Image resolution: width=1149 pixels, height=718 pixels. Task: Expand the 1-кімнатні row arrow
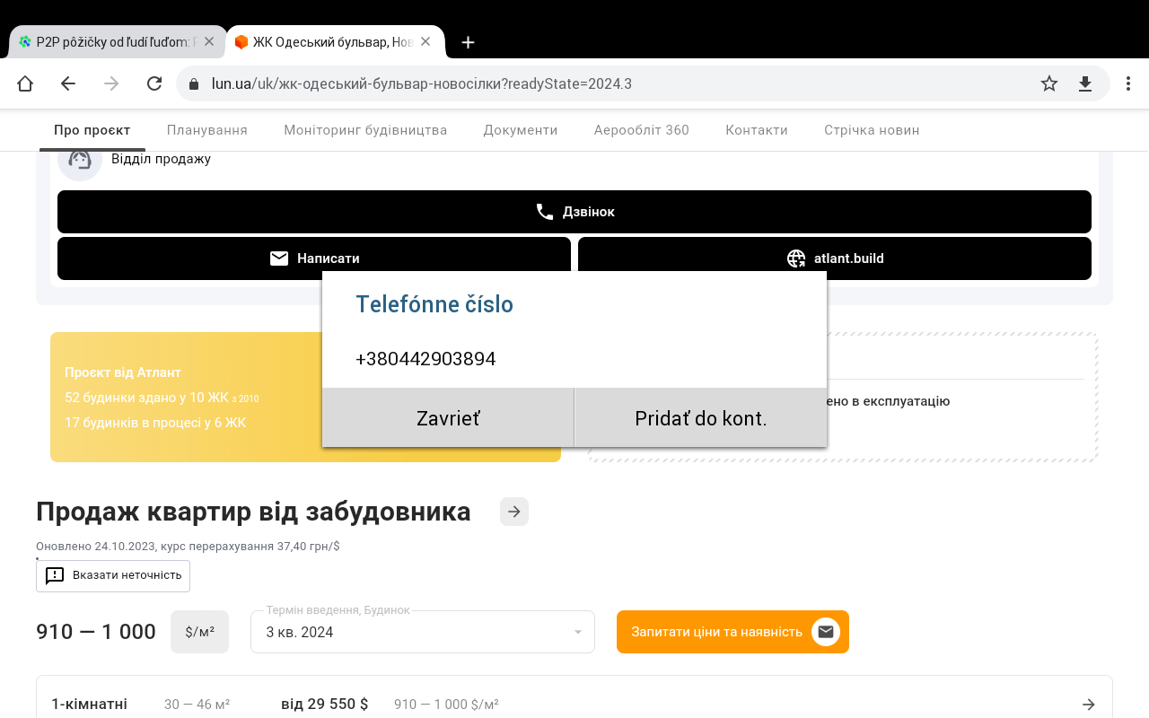tap(1088, 705)
